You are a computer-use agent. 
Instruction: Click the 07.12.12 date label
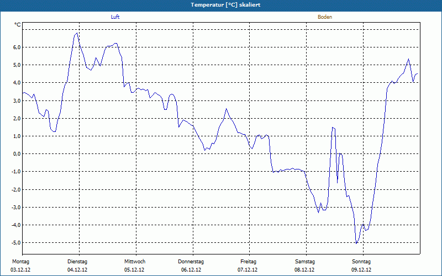click(x=248, y=270)
